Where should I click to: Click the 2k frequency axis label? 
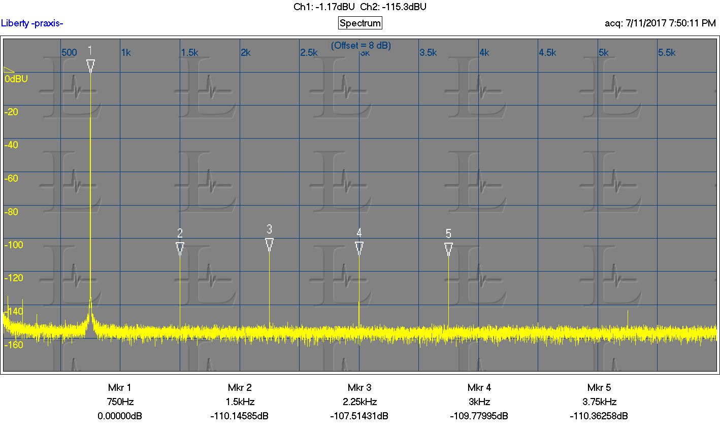pyautogui.click(x=246, y=52)
